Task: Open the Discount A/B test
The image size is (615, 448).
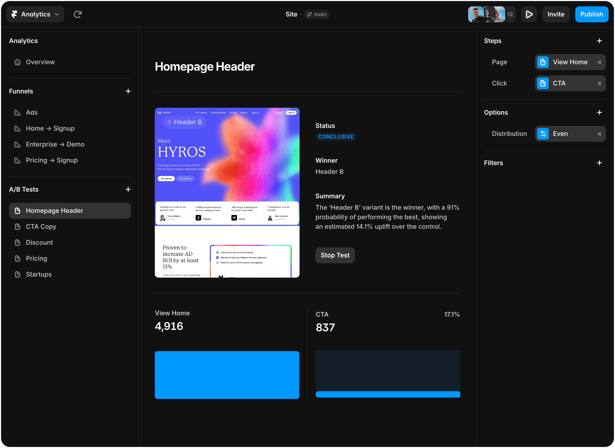Action: tap(70, 243)
